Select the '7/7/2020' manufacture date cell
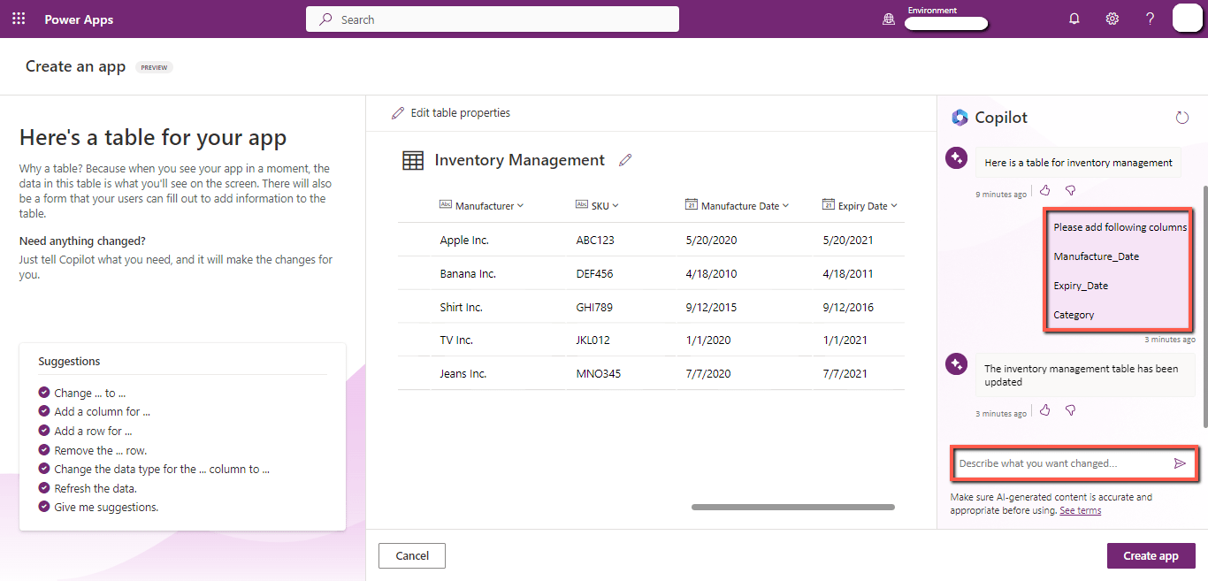The image size is (1208, 581). point(708,373)
